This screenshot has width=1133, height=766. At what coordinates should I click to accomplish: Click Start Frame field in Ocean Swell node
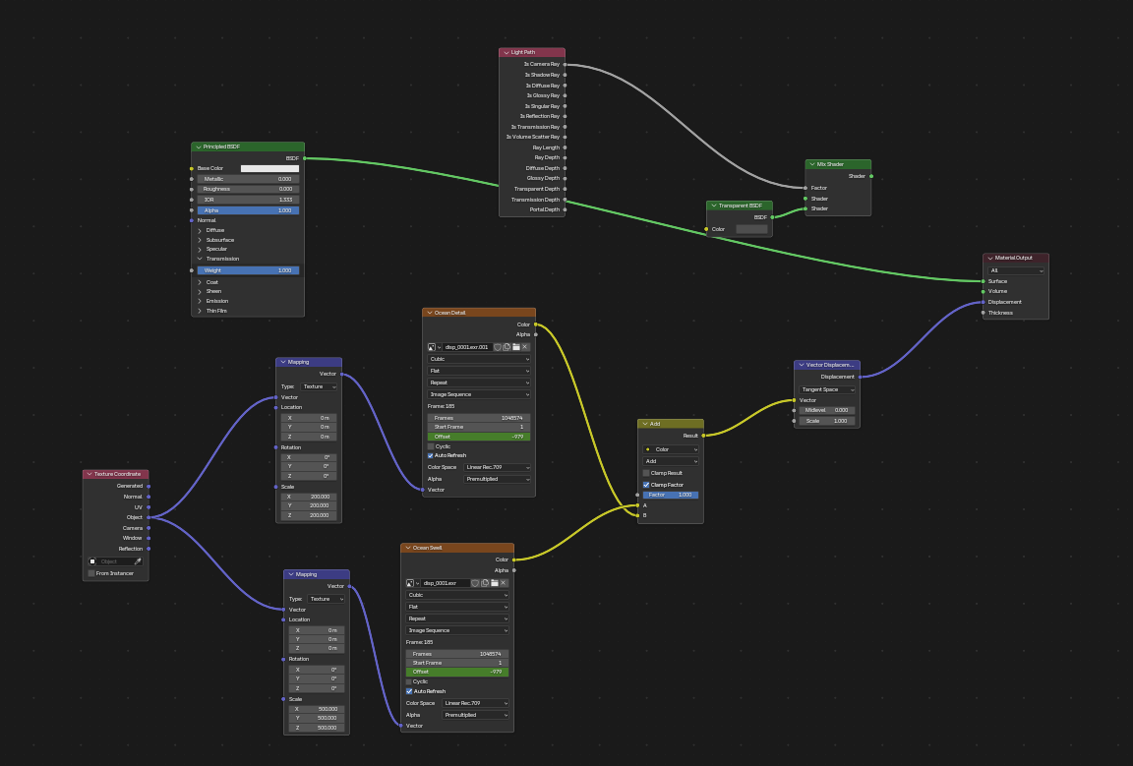pos(456,663)
